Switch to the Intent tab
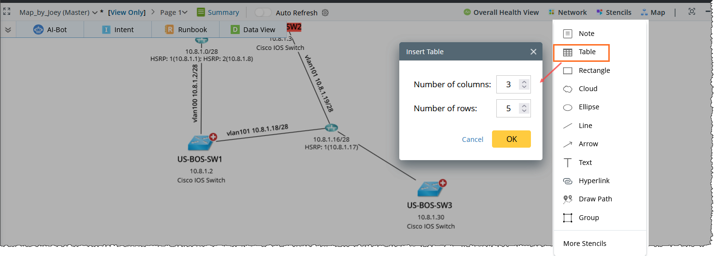The image size is (714, 256). [x=118, y=30]
